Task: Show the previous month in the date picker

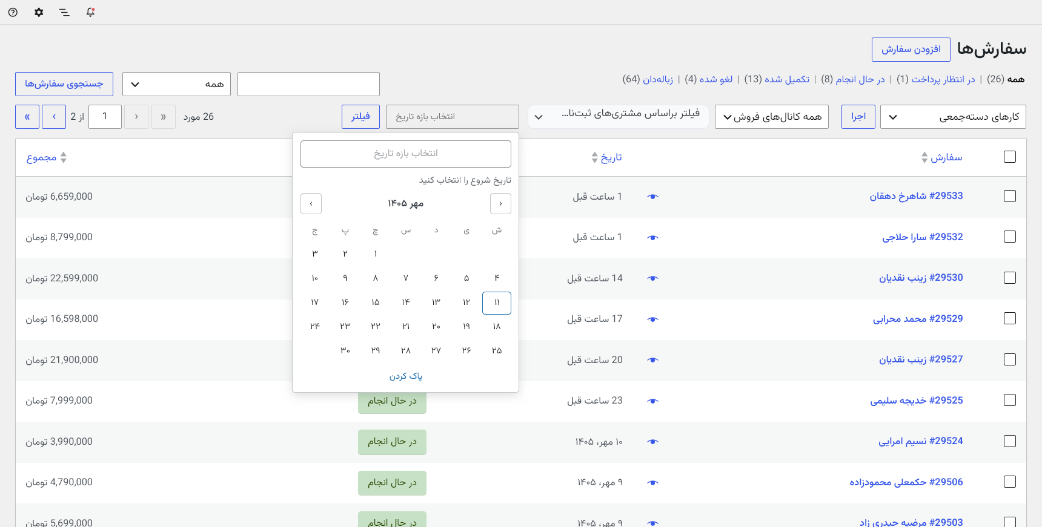Action: [500, 203]
